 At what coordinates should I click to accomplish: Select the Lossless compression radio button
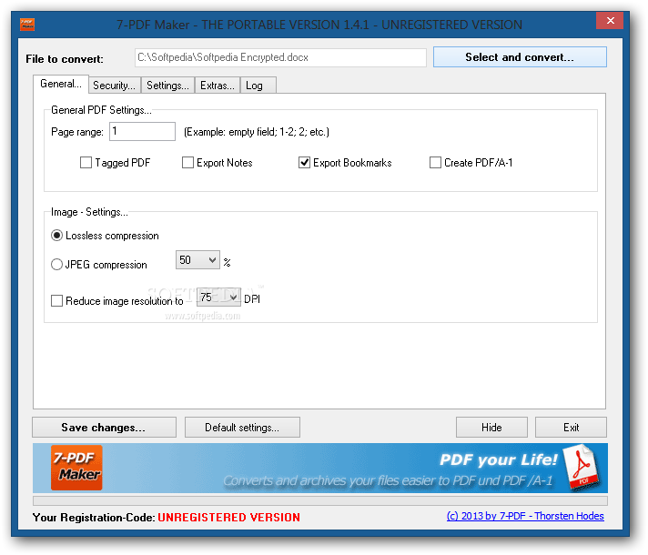pyautogui.click(x=56, y=236)
